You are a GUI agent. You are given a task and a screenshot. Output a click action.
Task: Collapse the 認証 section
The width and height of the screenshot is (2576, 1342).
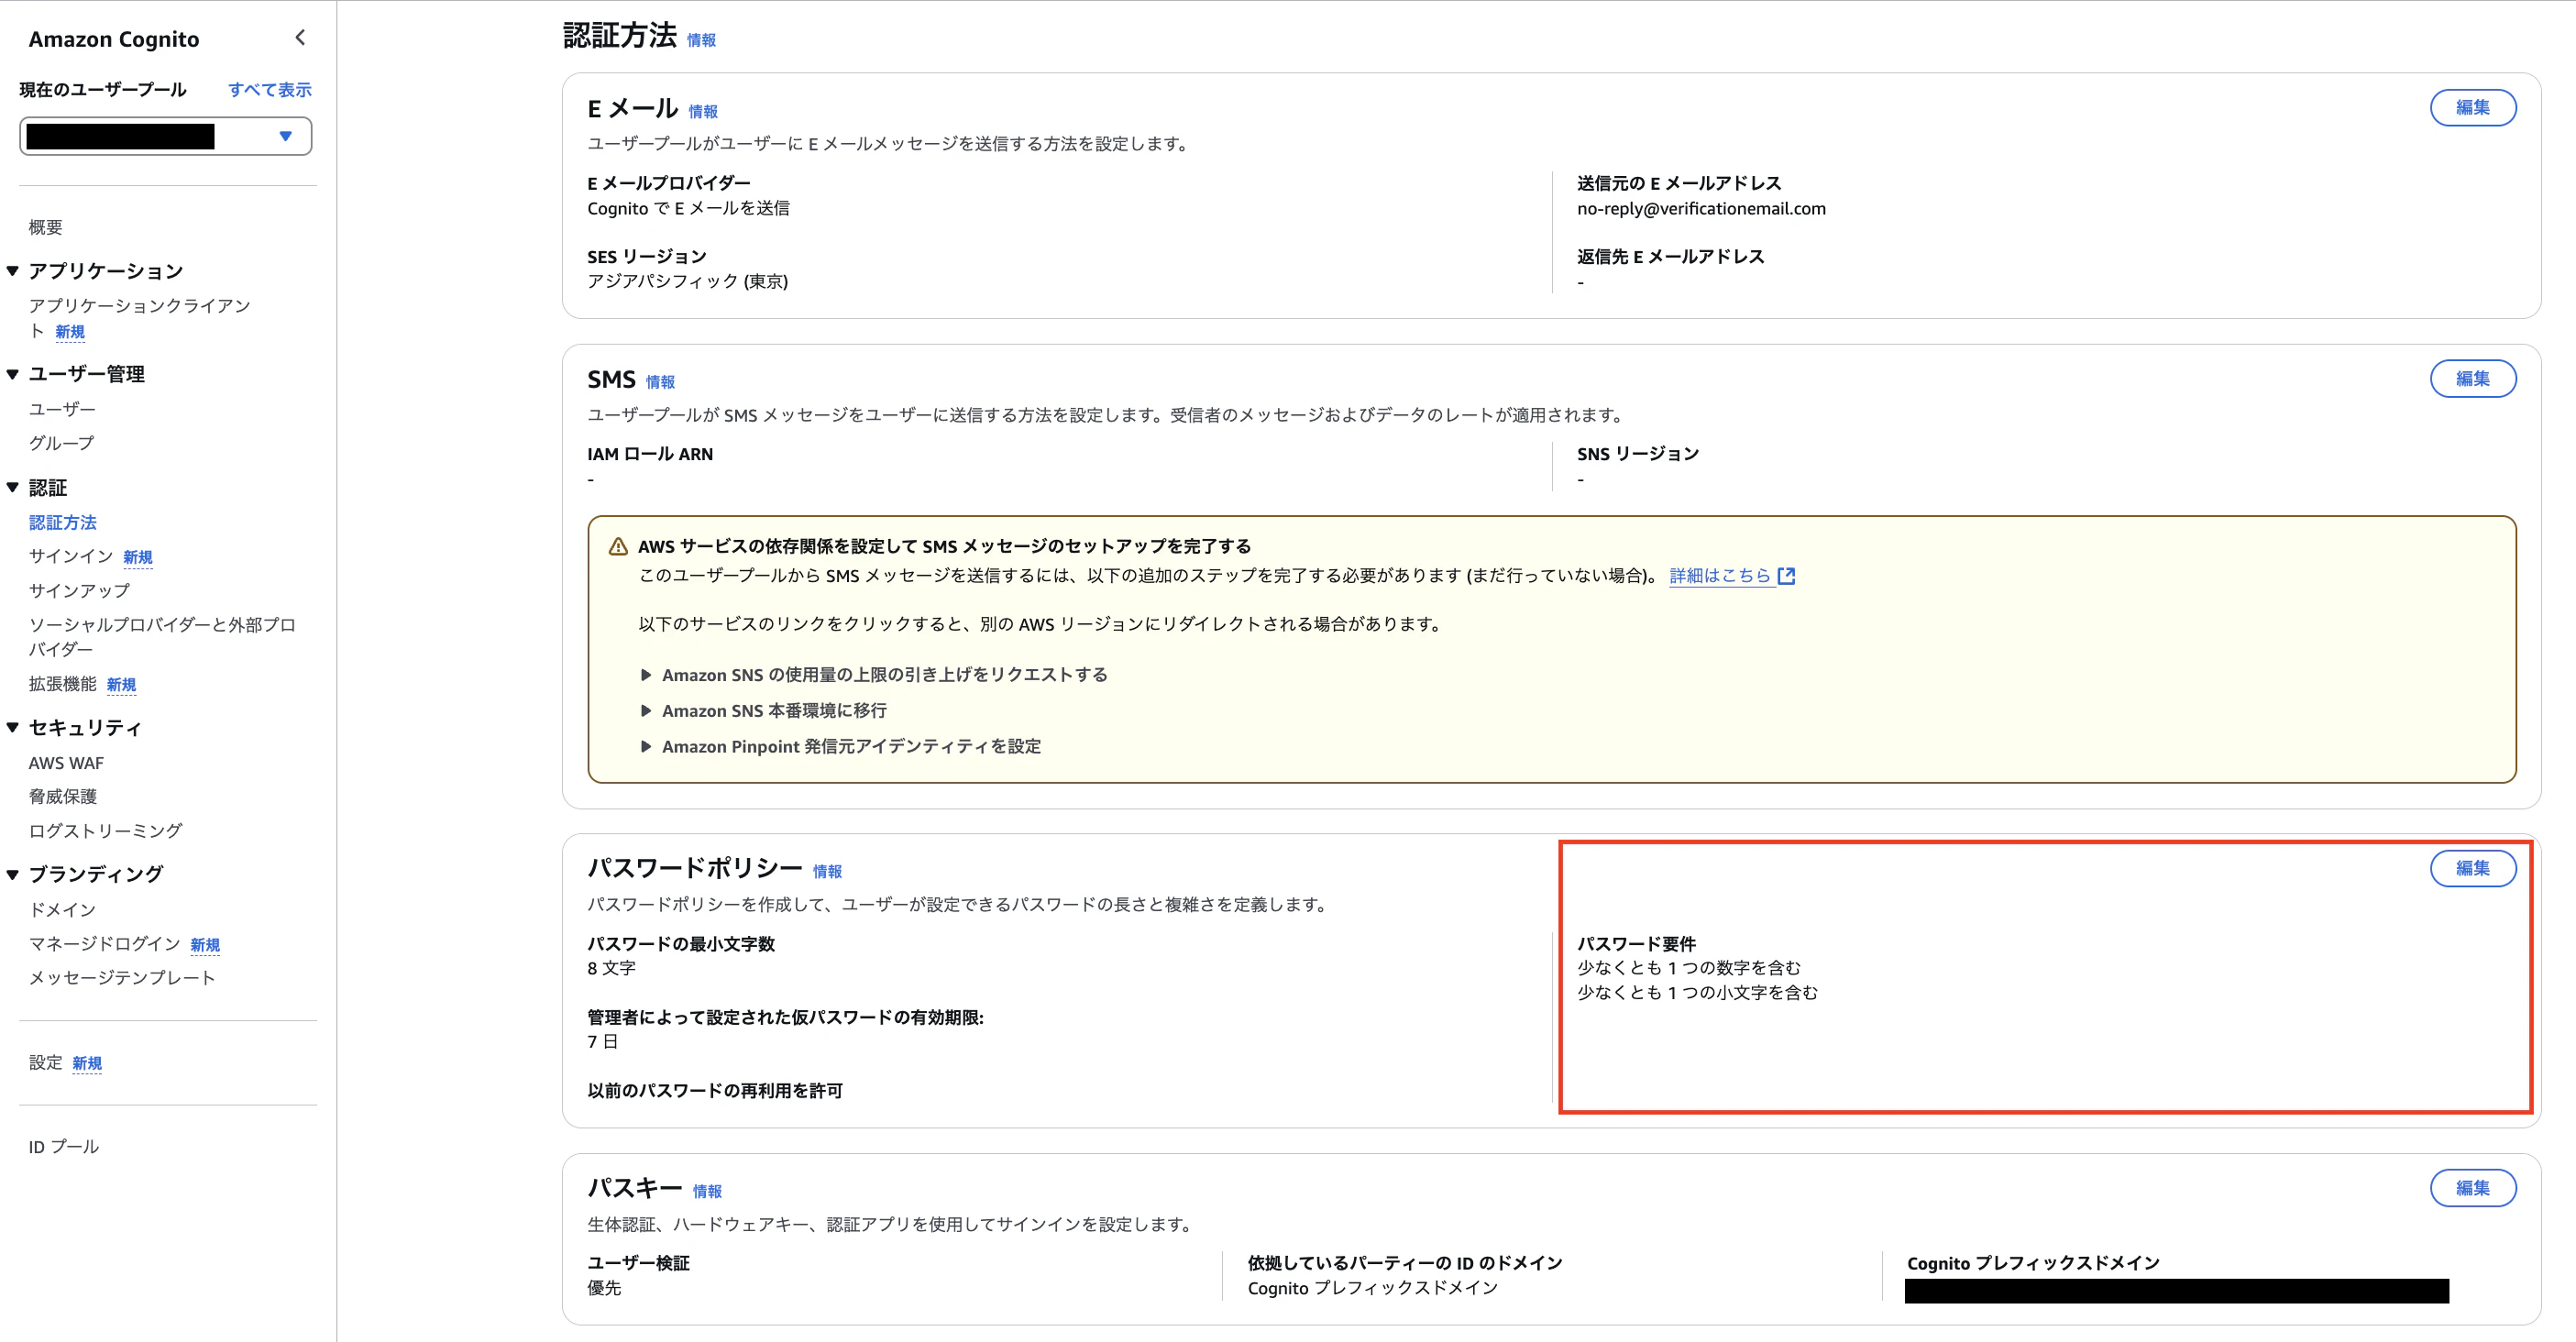tap(13, 488)
